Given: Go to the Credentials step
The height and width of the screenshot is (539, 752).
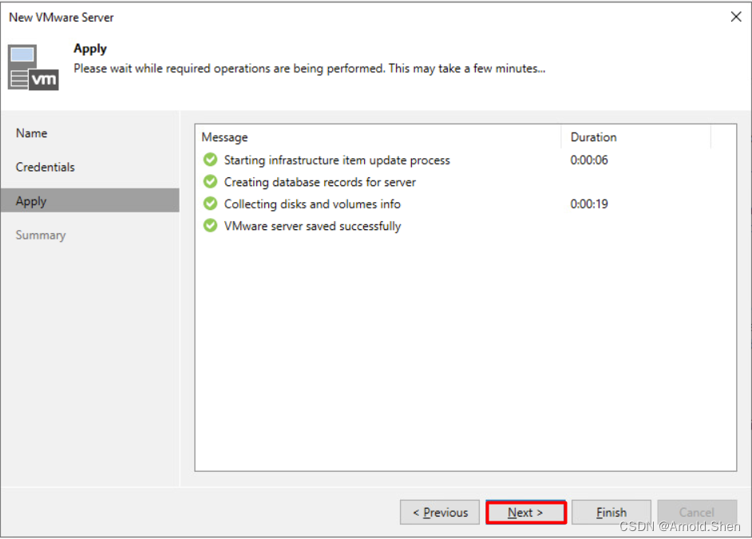Looking at the screenshot, I should (45, 167).
